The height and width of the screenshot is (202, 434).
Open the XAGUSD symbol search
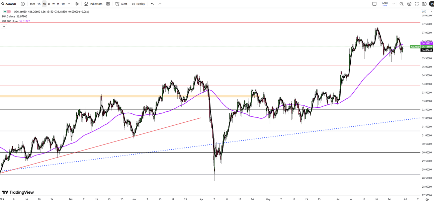[9, 4]
